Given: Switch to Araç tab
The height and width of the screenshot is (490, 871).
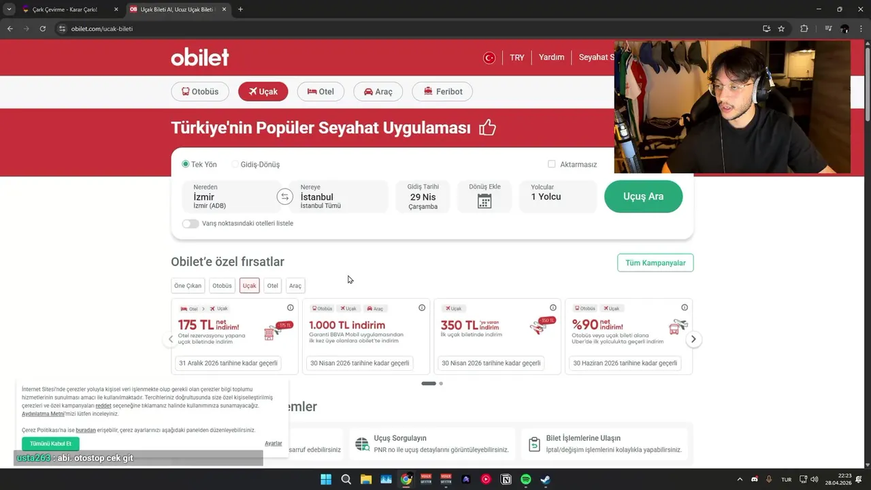Looking at the screenshot, I should (378, 92).
